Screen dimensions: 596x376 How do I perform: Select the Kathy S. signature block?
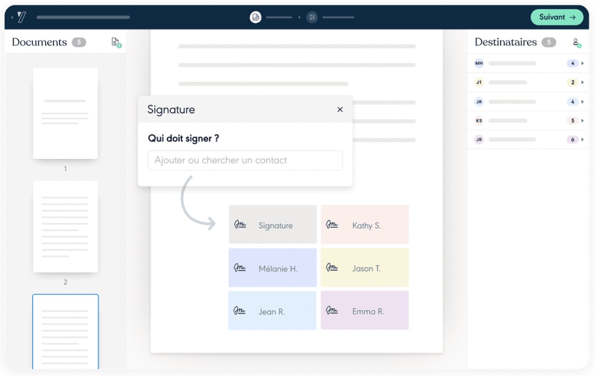pyautogui.click(x=365, y=224)
